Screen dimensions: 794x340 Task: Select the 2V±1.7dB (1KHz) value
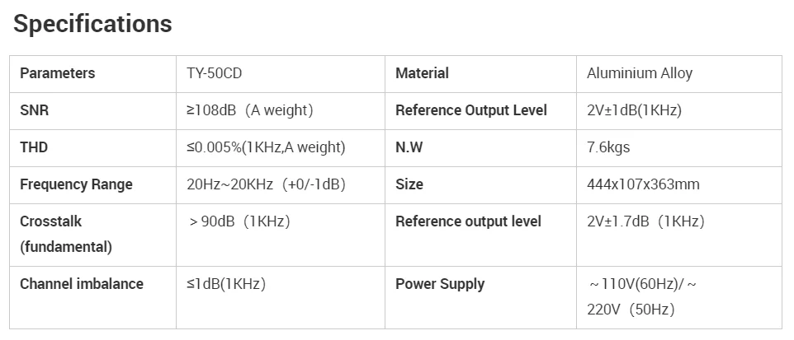click(x=645, y=221)
